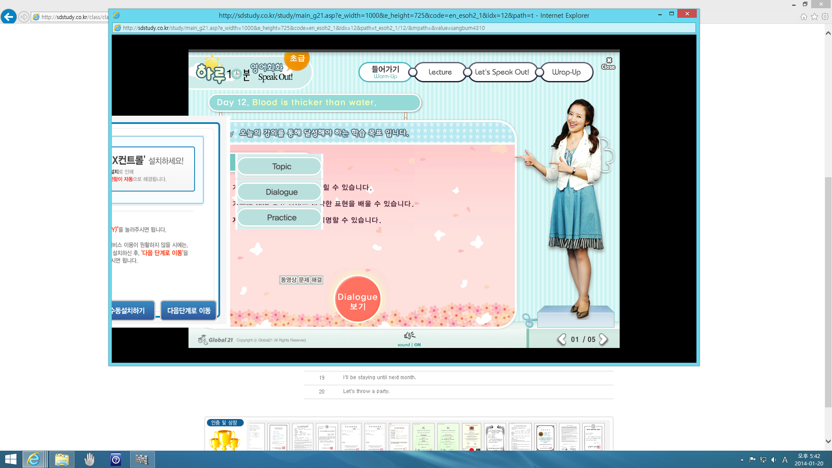Open the Lecture tab
Screen dimensions: 832x468
coord(440,72)
